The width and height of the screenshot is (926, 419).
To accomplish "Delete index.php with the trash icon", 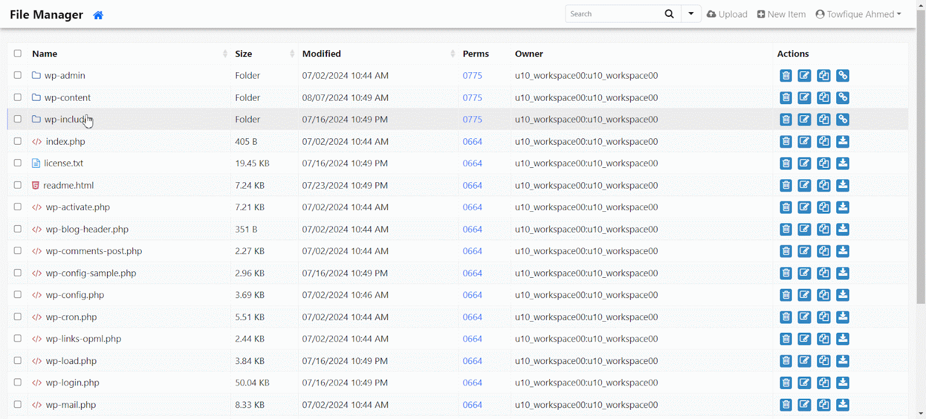I will click(786, 141).
